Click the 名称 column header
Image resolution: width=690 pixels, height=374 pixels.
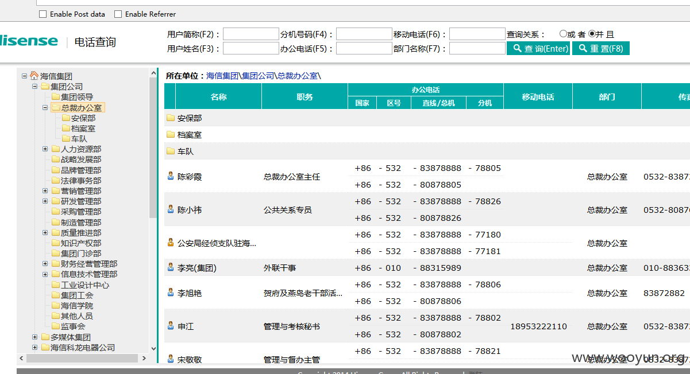pos(218,96)
